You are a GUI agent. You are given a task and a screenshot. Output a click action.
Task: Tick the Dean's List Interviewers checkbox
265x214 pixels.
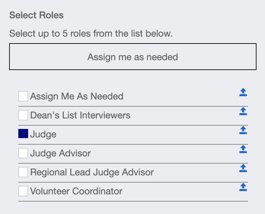click(x=23, y=115)
